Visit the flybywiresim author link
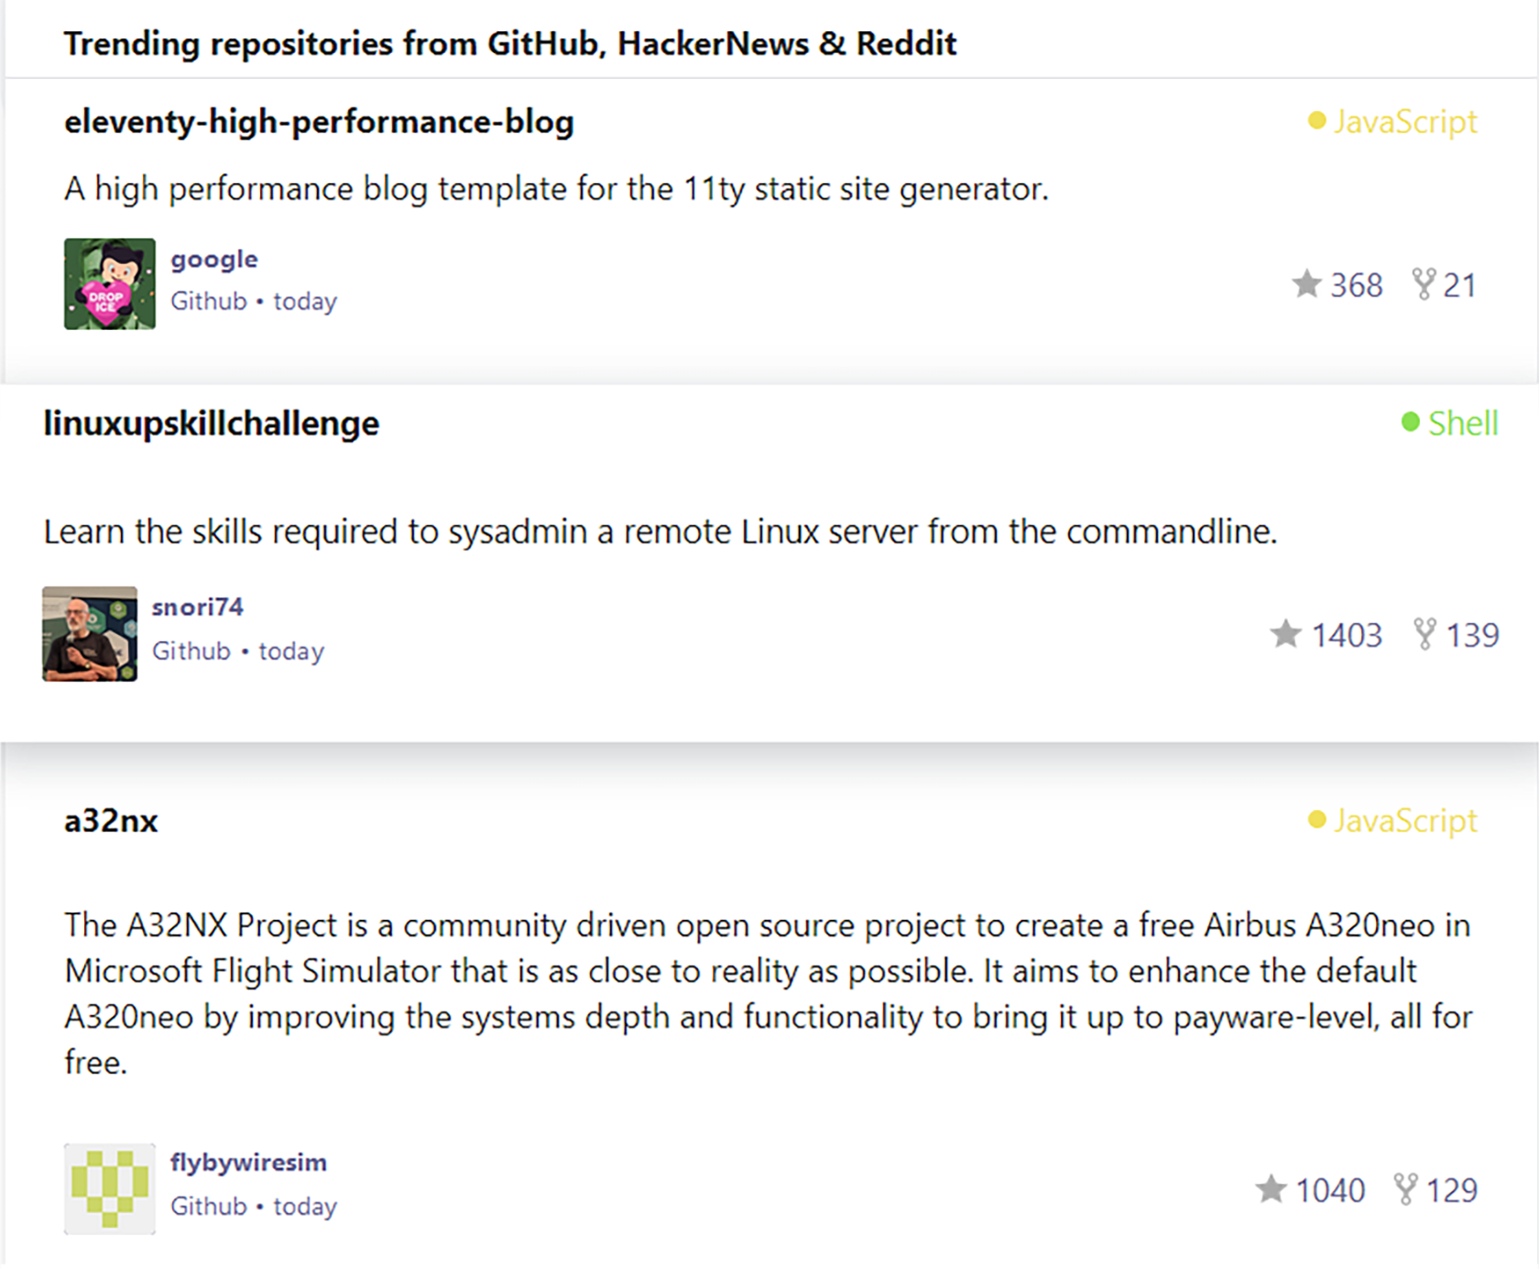 (248, 1163)
